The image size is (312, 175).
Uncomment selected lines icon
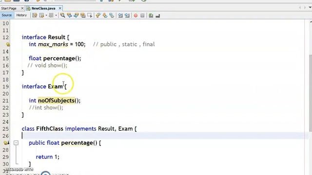tap(157, 16)
